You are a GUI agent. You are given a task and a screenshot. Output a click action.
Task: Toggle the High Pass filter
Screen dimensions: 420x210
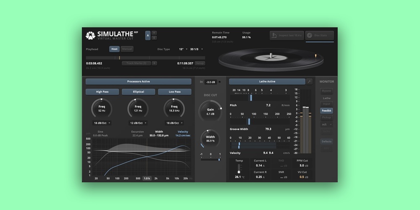point(102,92)
